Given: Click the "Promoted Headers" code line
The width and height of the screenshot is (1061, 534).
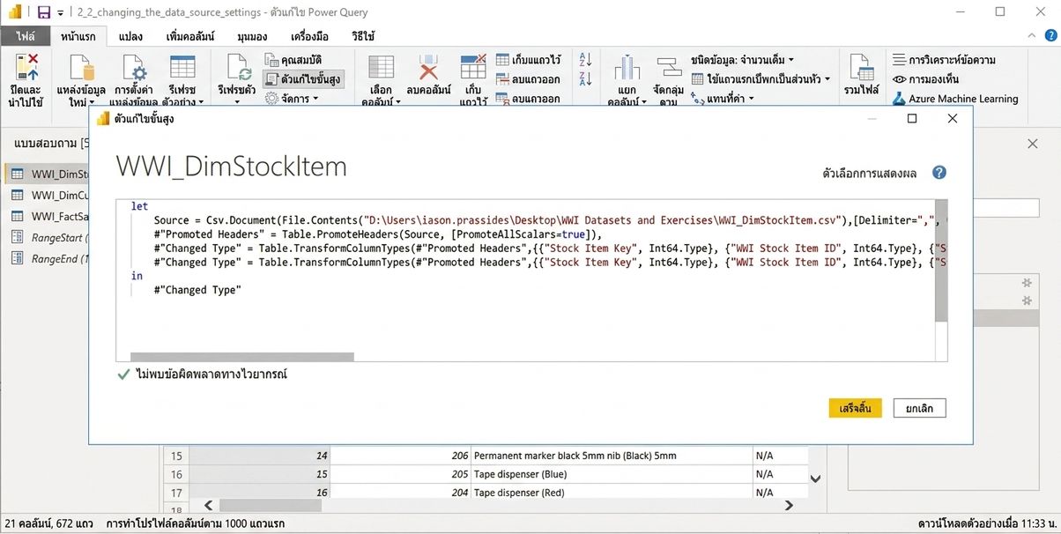Looking at the screenshot, I should point(377,234).
